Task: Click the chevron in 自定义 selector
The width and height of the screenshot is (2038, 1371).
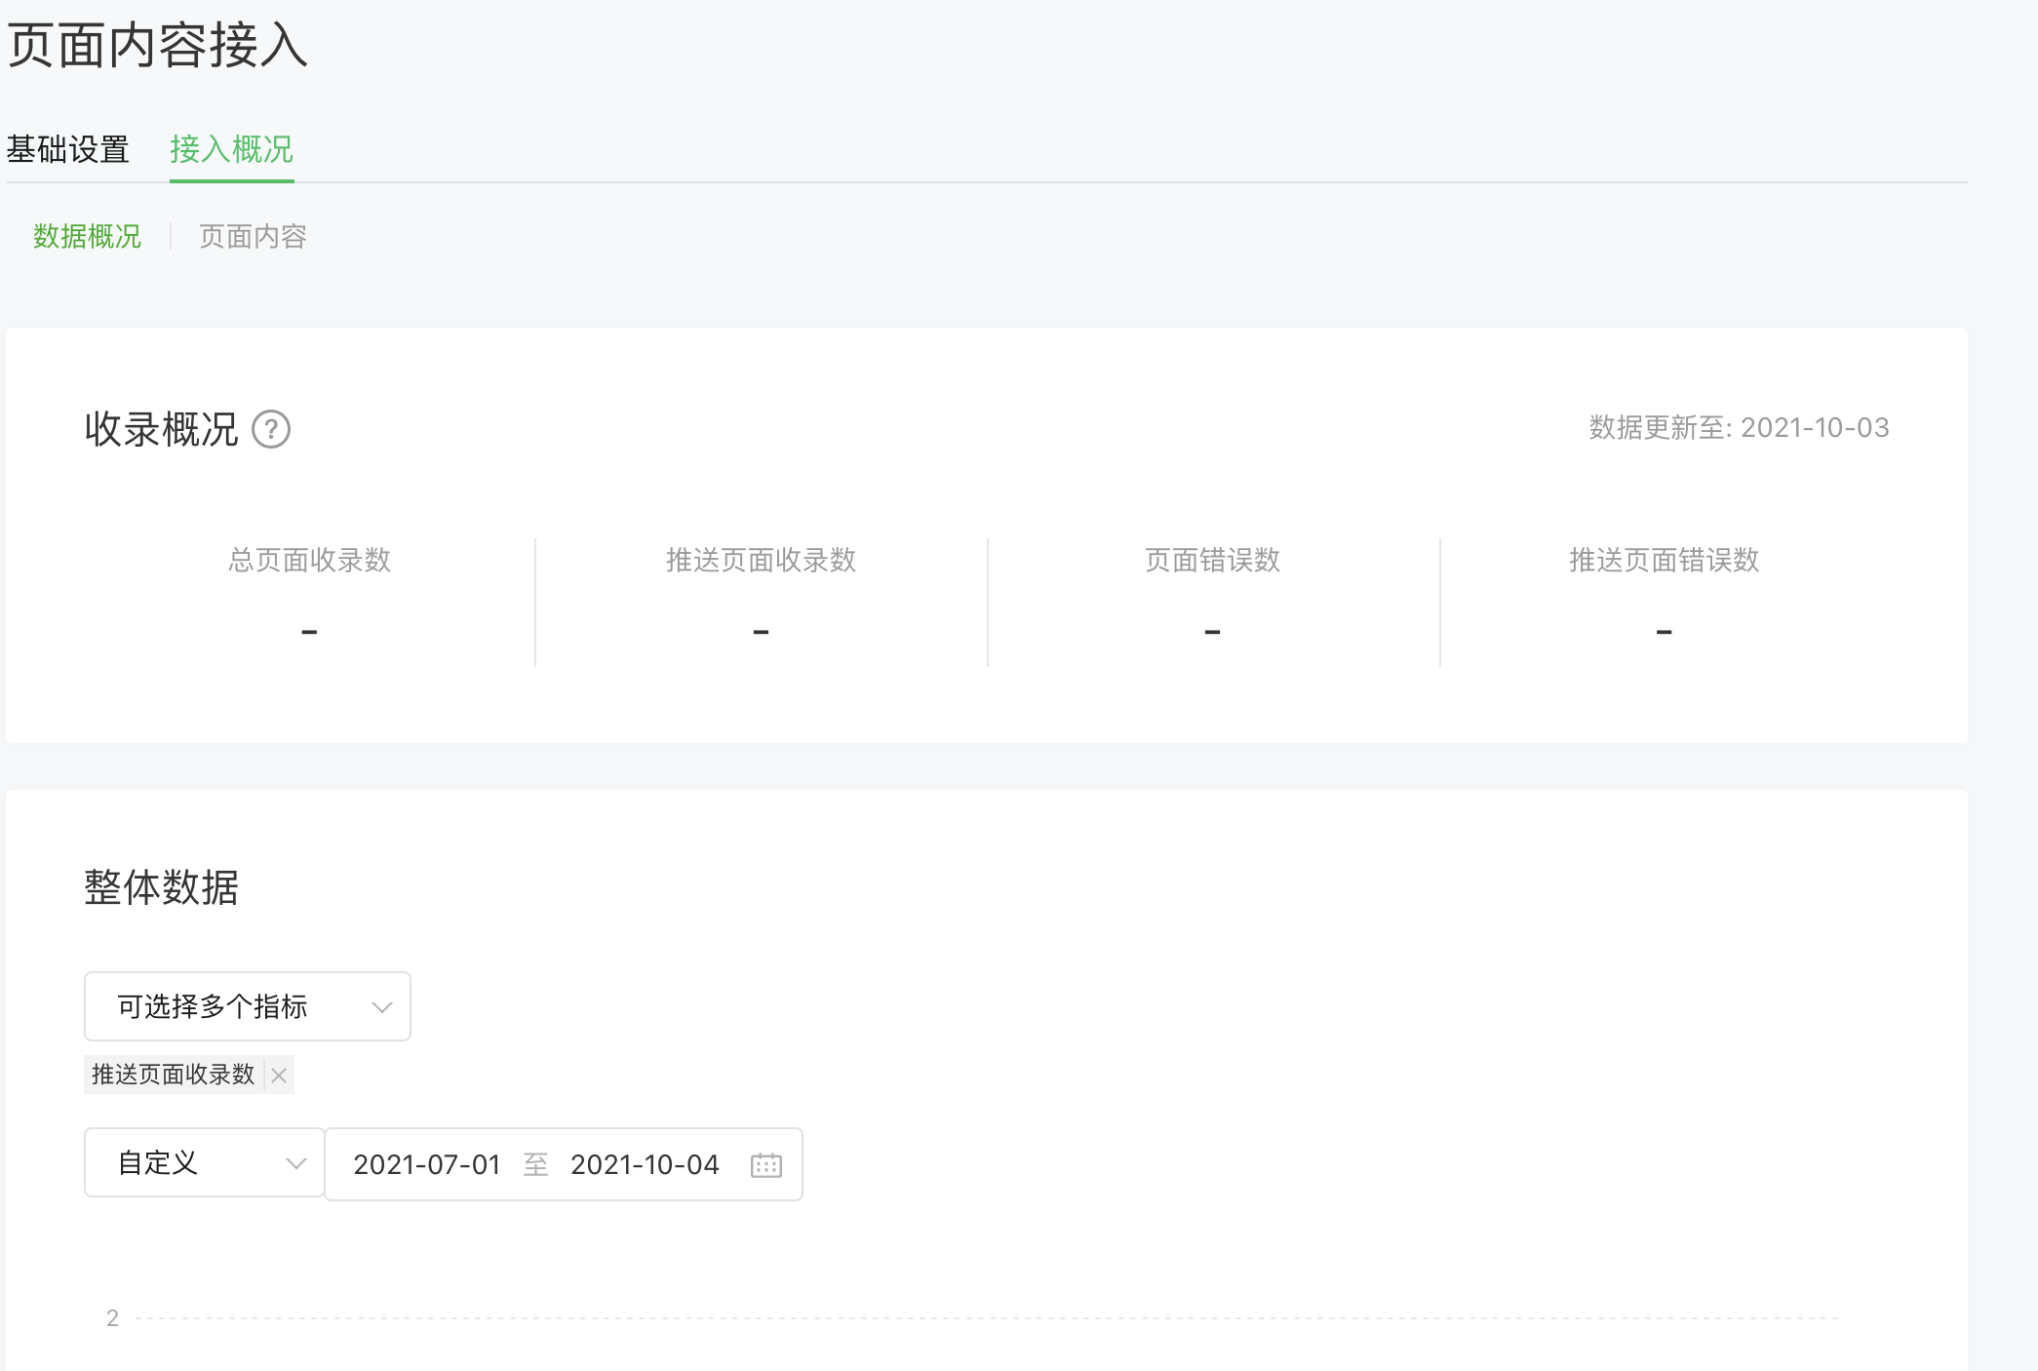Action: [x=295, y=1163]
